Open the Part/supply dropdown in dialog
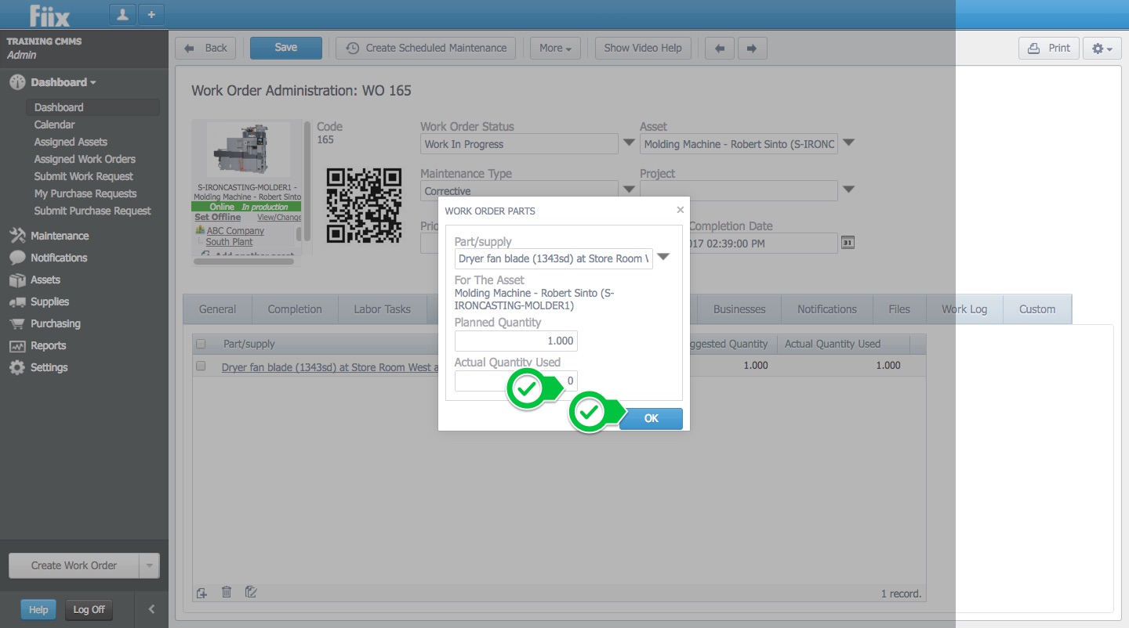Image resolution: width=1129 pixels, height=628 pixels. [663, 258]
